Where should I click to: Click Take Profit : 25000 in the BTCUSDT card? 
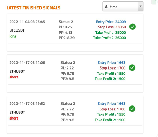(111, 33)
